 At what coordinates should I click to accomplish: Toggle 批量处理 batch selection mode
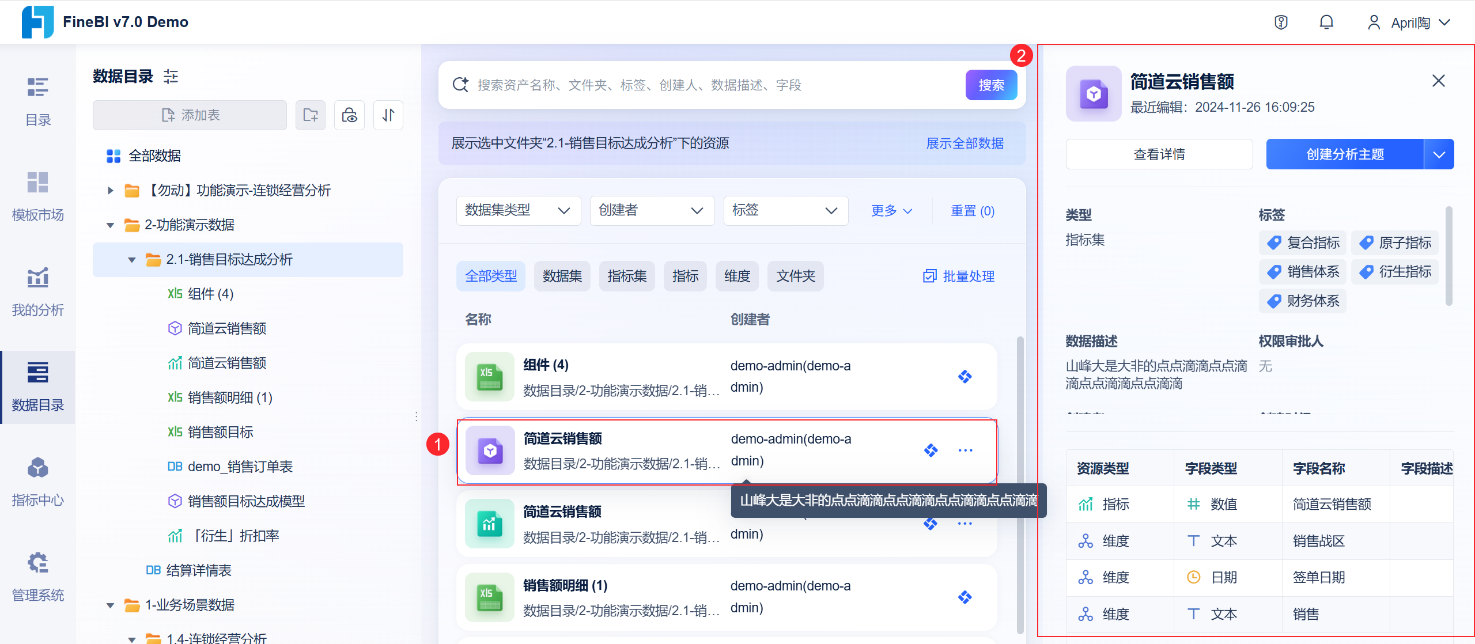tap(959, 276)
